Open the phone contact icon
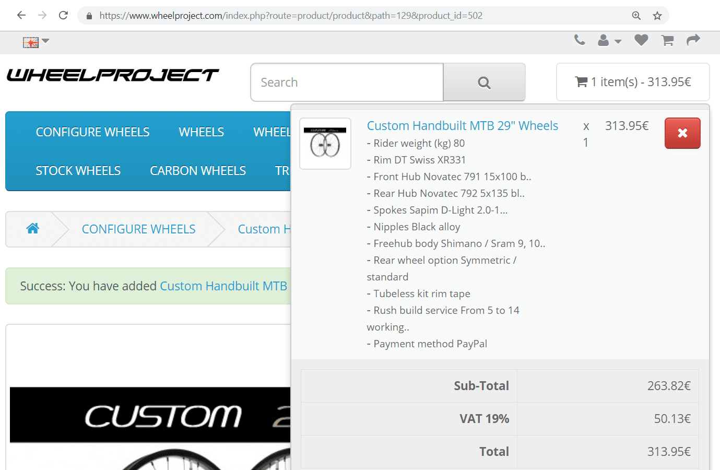 (x=580, y=40)
